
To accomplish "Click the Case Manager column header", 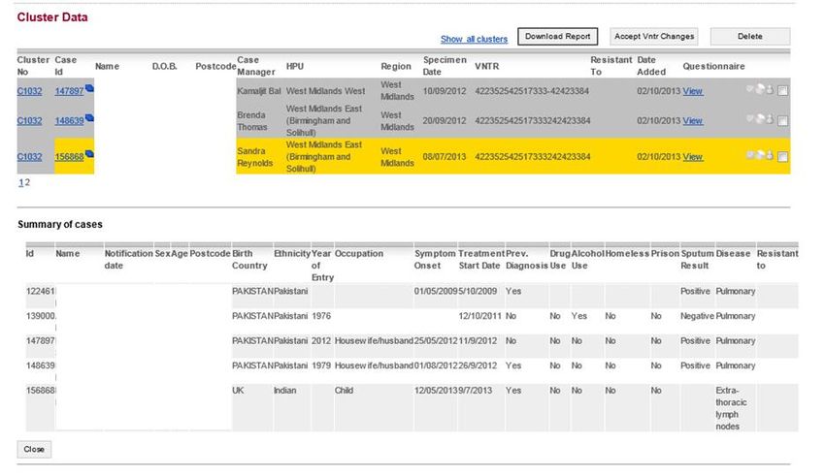I will [256, 66].
